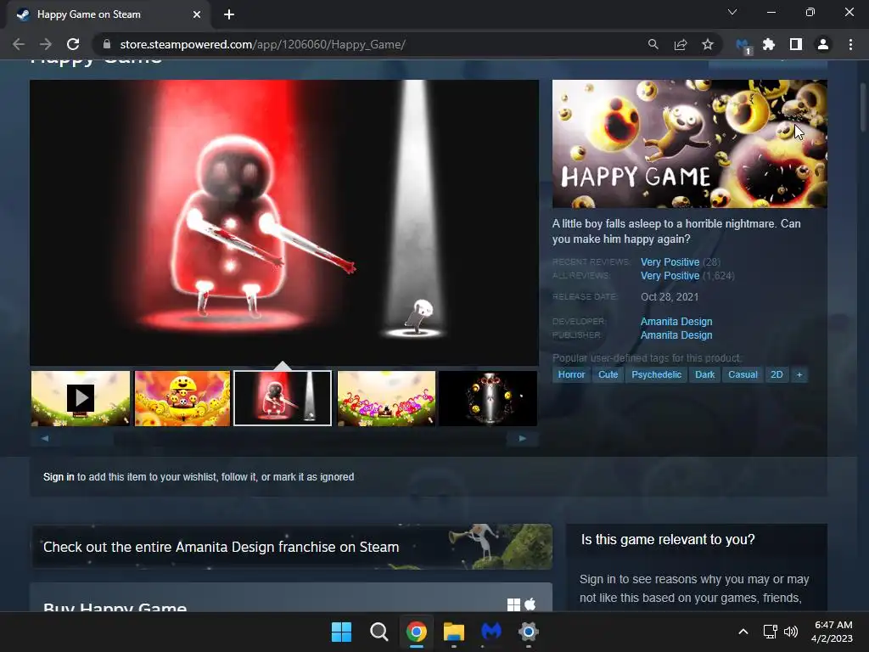Screen dimensions: 869x652
Task: Select the Casual tag
Action: (x=743, y=374)
